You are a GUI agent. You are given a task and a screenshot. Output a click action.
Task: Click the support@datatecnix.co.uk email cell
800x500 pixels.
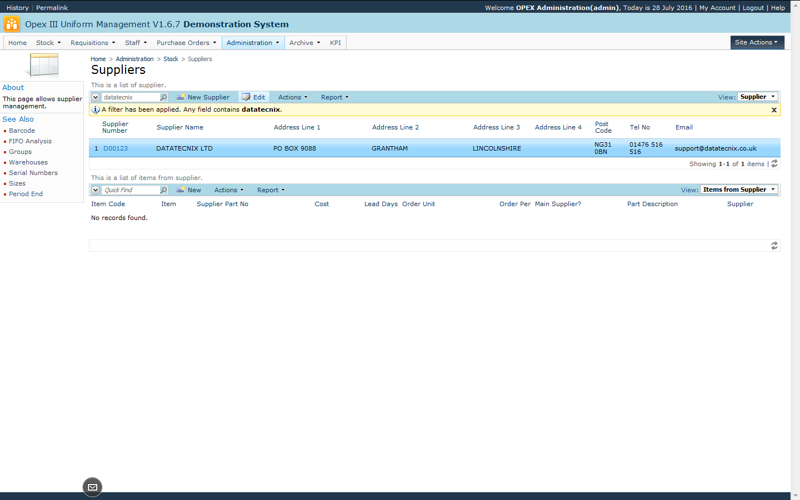click(716, 148)
